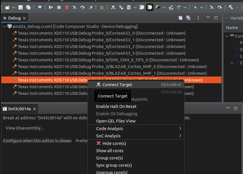243x174 pixels.
Task: Click the View Disassembly... button
Action: 25,128
